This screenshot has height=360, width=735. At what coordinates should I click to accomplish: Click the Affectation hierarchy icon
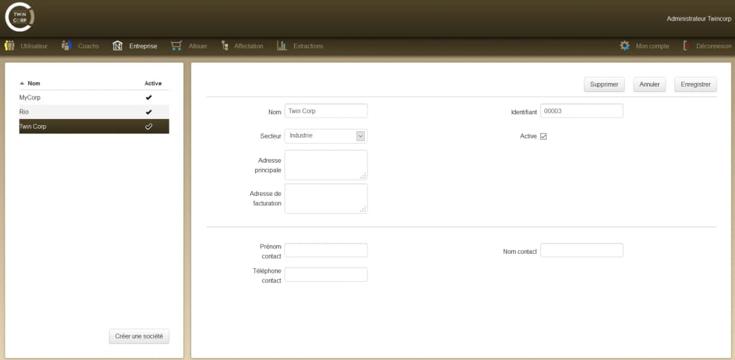click(225, 46)
